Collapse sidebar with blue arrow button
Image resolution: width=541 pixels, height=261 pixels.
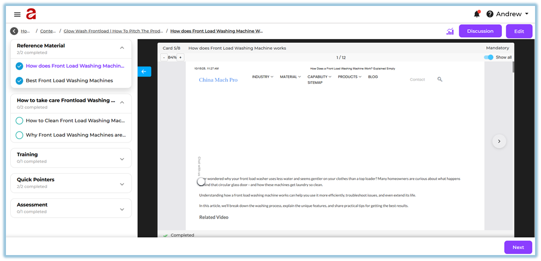(144, 71)
